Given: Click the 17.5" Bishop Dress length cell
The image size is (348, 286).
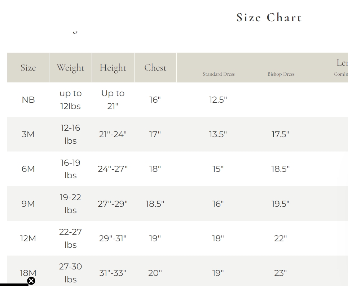Looking at the screenshot, I should (280, 134).
